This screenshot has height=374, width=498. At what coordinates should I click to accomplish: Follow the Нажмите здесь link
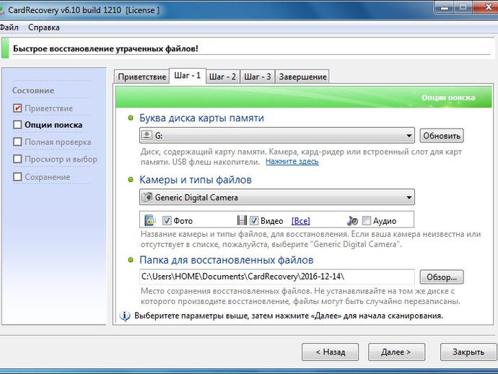[x=292, y=162]
